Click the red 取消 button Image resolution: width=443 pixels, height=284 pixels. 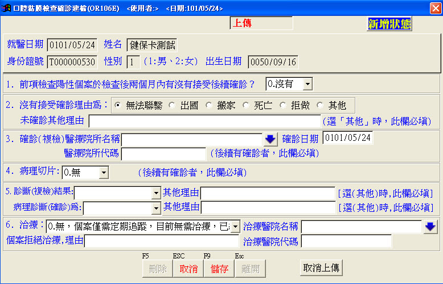pos(188,269)
